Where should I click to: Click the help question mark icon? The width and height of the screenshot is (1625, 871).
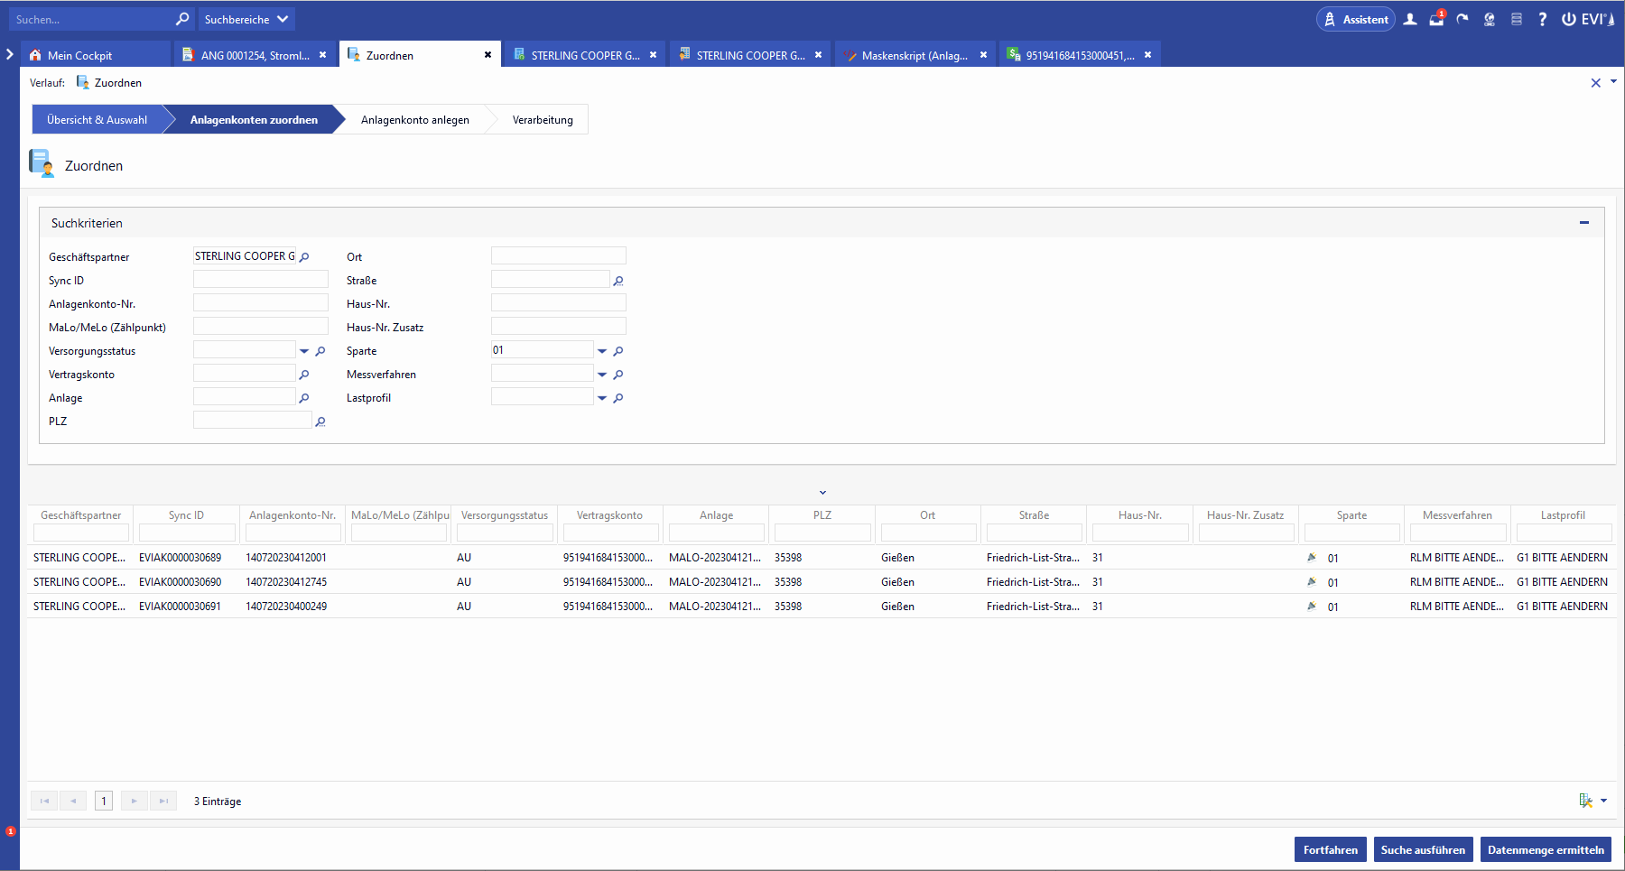pyautogui.click(x=1542, y=19)
